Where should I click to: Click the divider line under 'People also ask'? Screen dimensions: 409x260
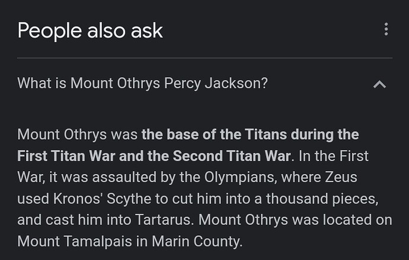tap(204, 58)
